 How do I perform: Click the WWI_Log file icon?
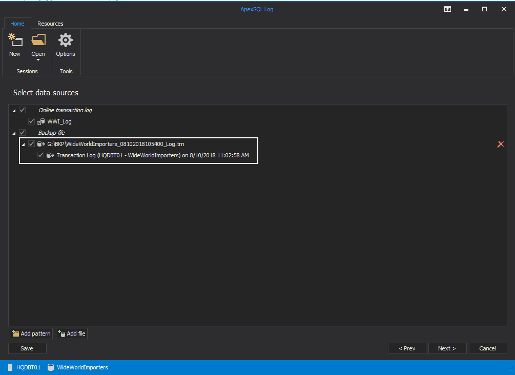click(42, 122)
